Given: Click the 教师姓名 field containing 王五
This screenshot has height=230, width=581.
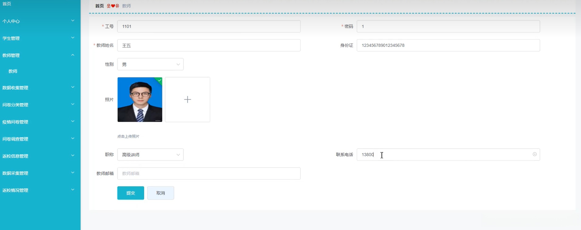Looking at the screenshot, I should (x=209, y=45).
